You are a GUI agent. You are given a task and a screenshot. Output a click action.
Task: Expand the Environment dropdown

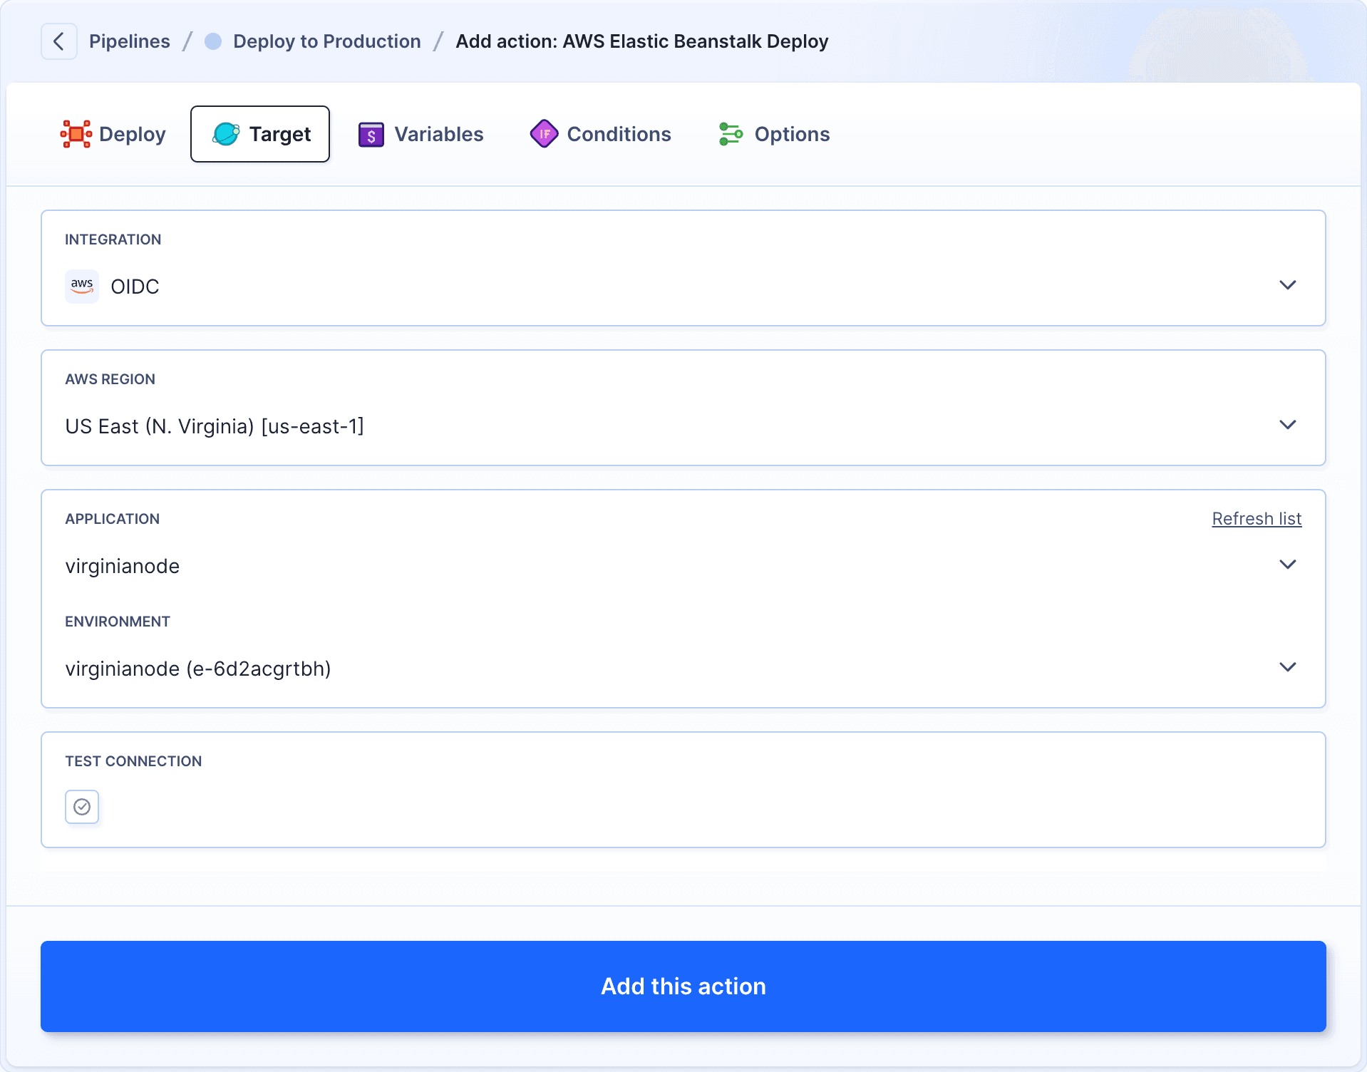pyautogui.click(x=1287, y=667)
